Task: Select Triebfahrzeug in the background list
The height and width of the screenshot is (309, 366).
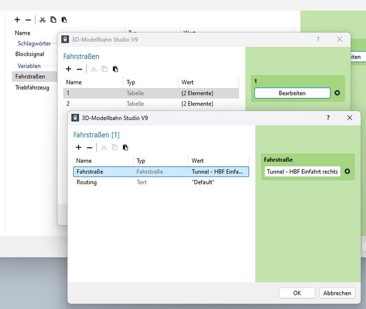Action: [32, 88]
